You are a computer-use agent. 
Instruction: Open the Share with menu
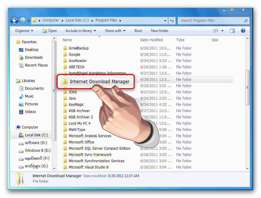click(115, 31)
